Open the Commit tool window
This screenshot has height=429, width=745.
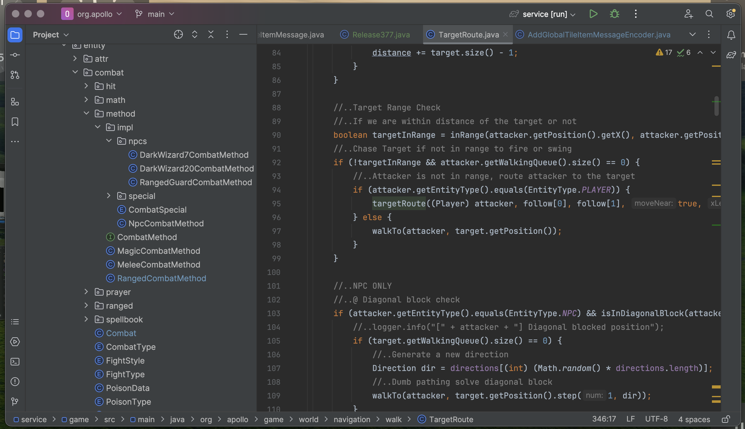(x=15, y=55)
